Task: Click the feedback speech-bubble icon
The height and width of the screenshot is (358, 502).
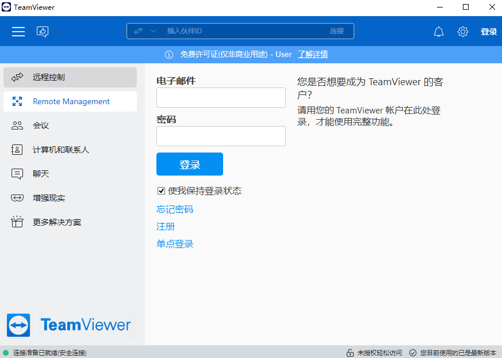Action: pyautogui.click(x=42, y=31)
